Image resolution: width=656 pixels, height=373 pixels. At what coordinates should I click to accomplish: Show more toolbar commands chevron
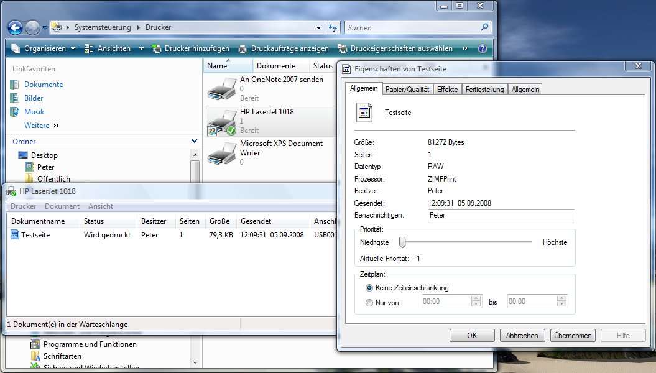click(465, 48)
